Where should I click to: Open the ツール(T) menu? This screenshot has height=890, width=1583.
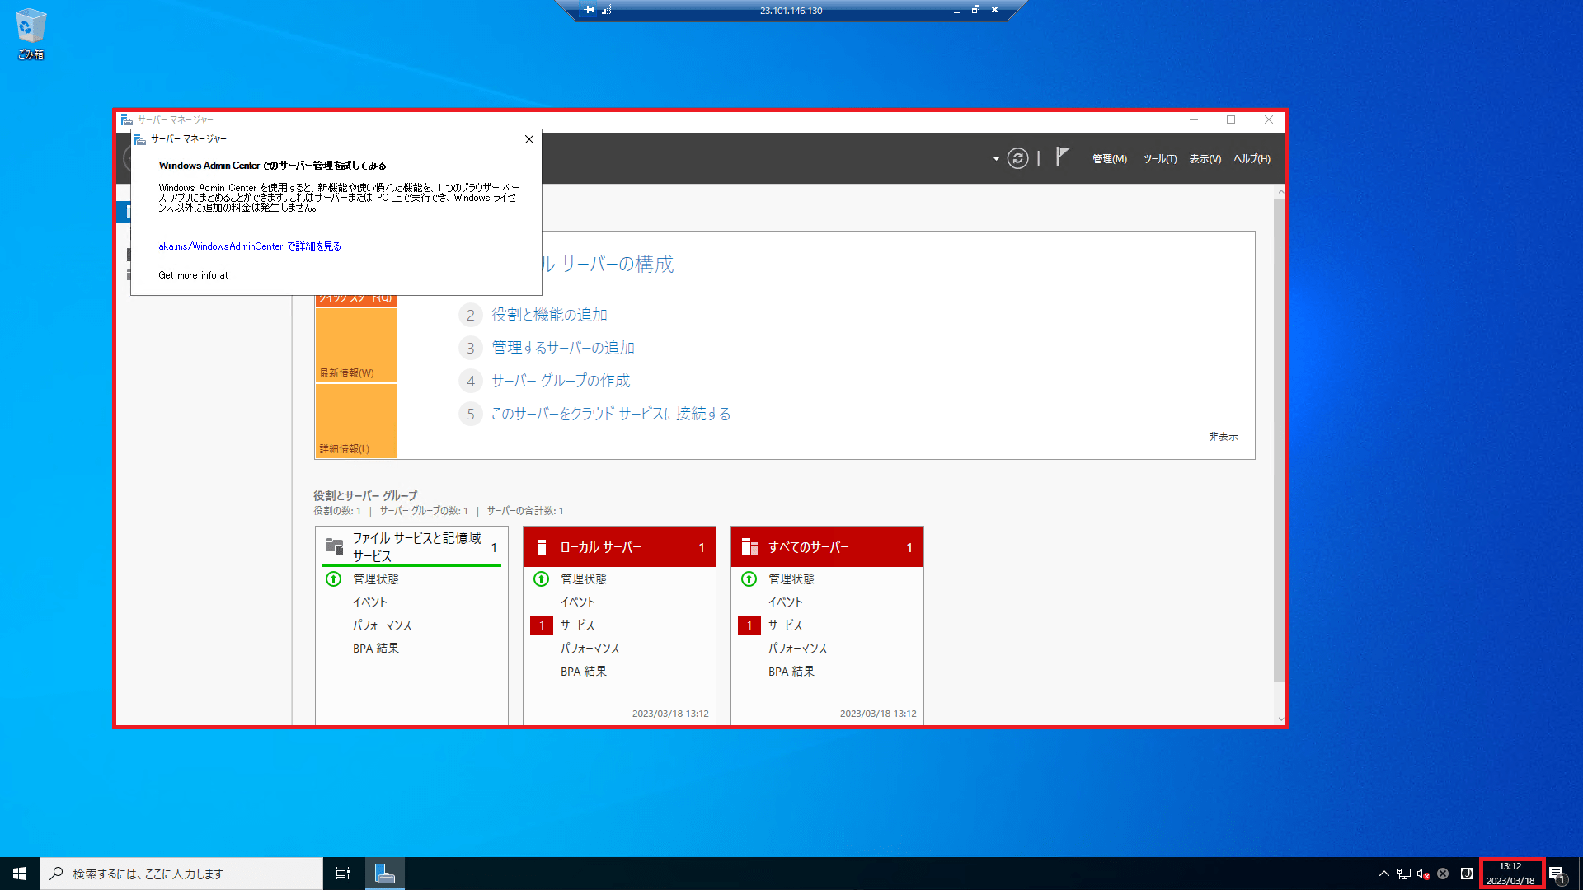[x=1159, y=159]
